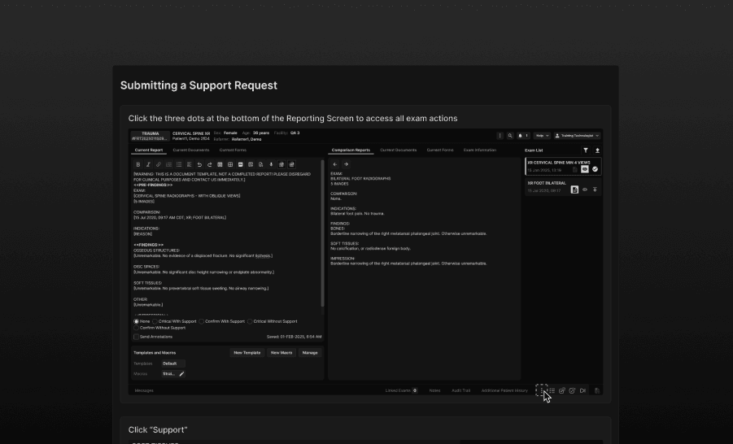Open the bell notifications

pyautogui.click(x=522, y=136)
